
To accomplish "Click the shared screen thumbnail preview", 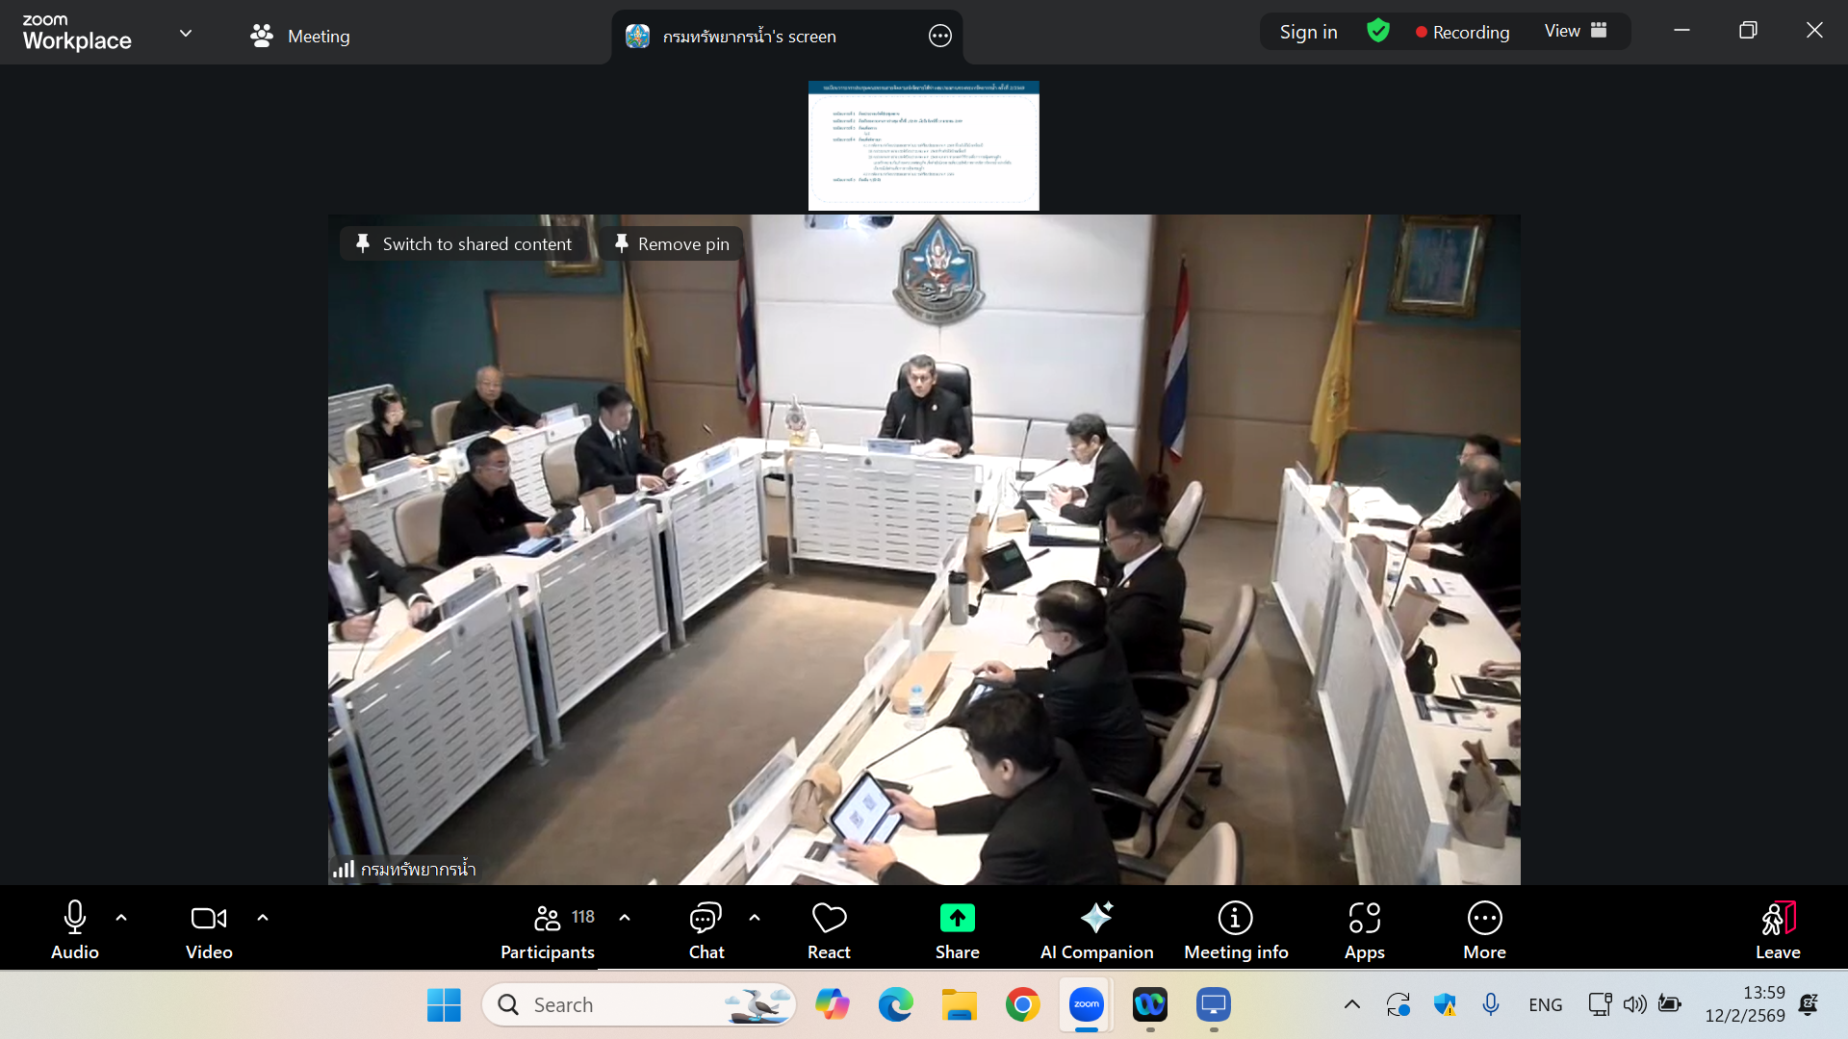I will tap(923, 144).
